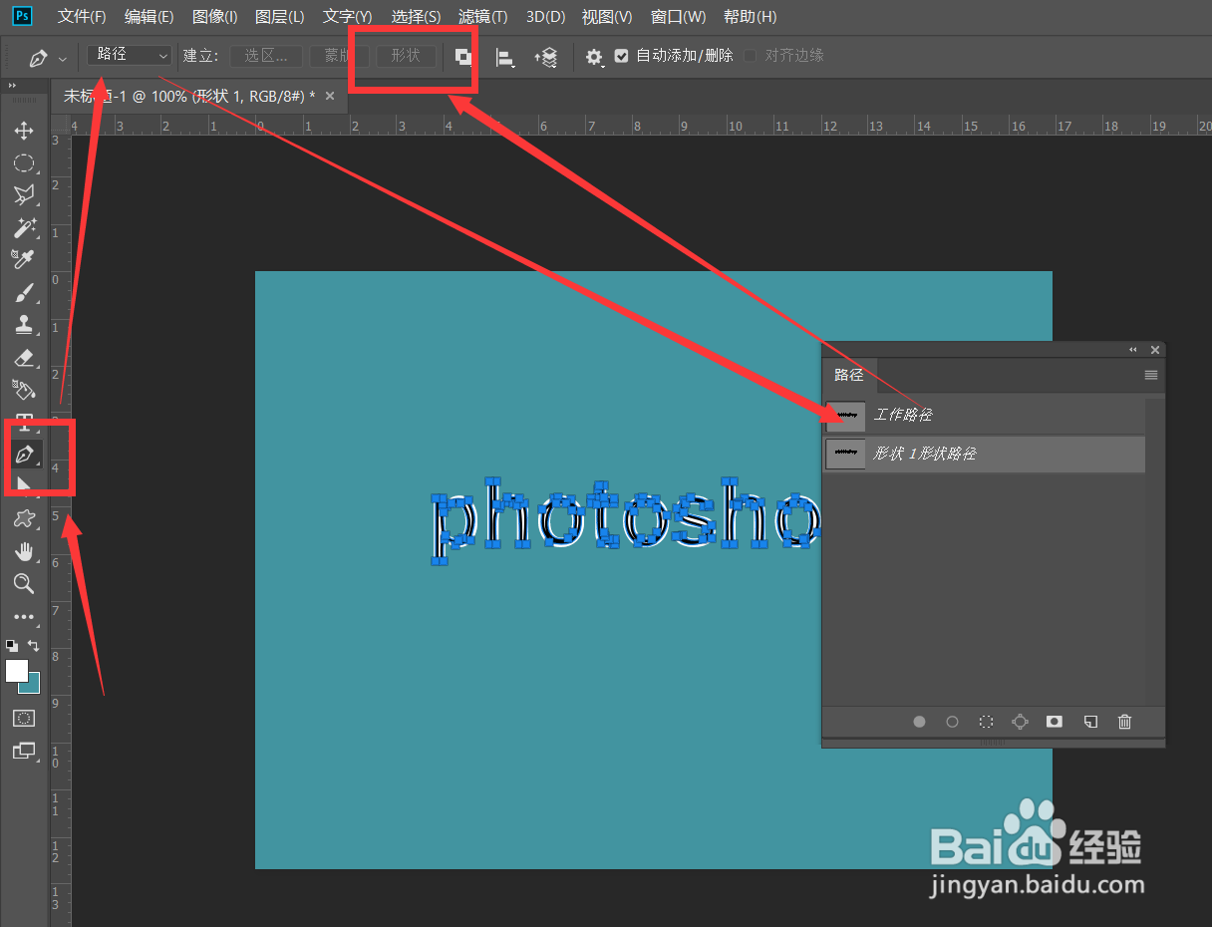Reset default foreground and background colors
This screenshot has height=927, width=1212.
[12, 646]
